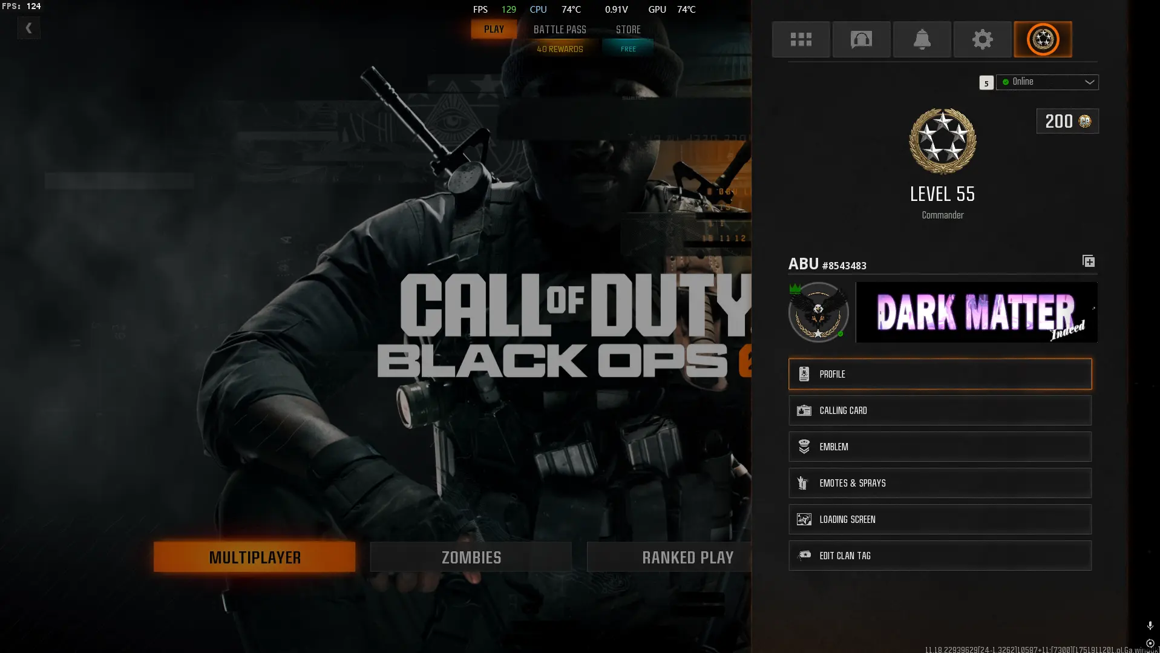The image size is (1160, 653).
Task: Click the 40 Rewards label
Action: pyautogui.click(x=560, y=49)
